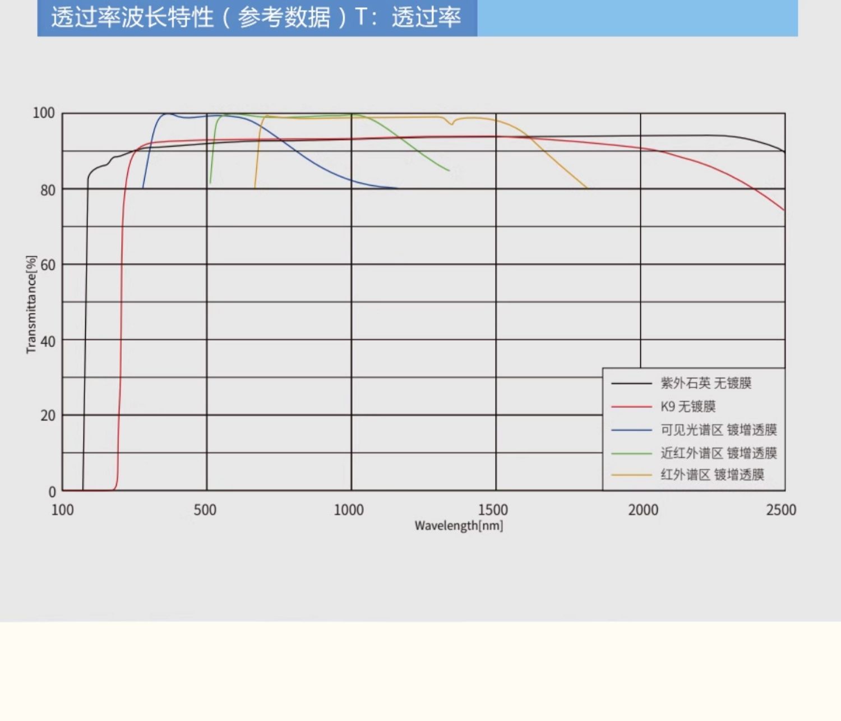This screenshot has height=721, width=841.
Task: Click the green near-infrared legend line
Action: 631,452
